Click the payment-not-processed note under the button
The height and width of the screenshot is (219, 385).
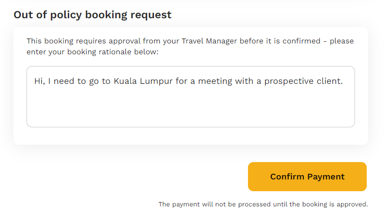click(x=263, y=204)
